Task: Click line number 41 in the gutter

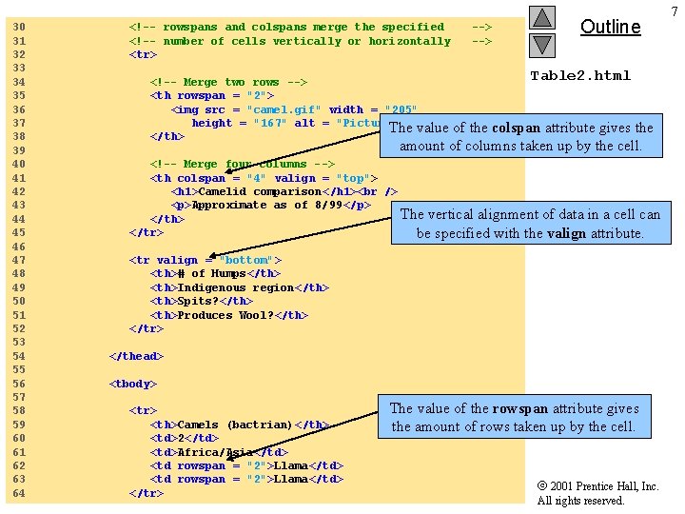Action: [x=19, y=178]
